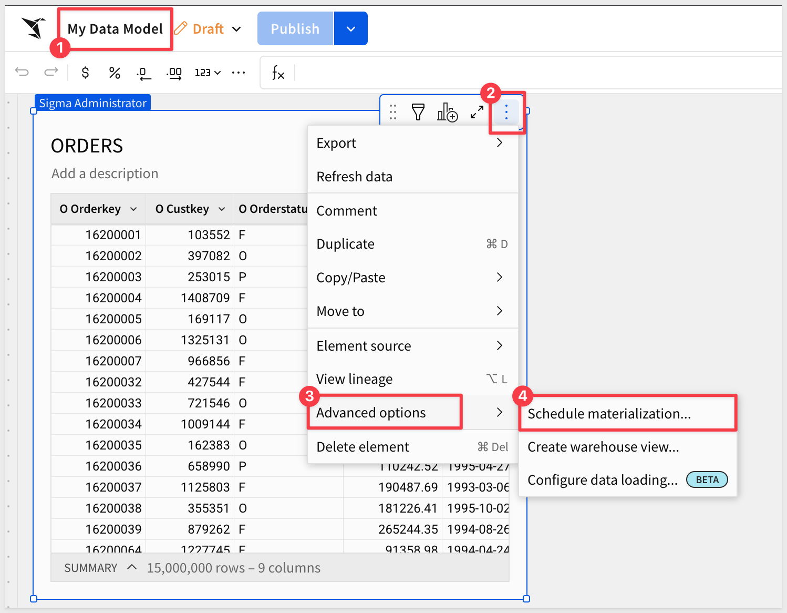Screen dimensions: 787x613
Task: Click the Publish button
Action: coord(295,29)
